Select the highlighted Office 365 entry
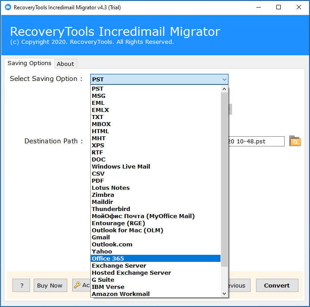Image resolution: width=310 pixels, height=307 pixels. [x=155, y=259]
